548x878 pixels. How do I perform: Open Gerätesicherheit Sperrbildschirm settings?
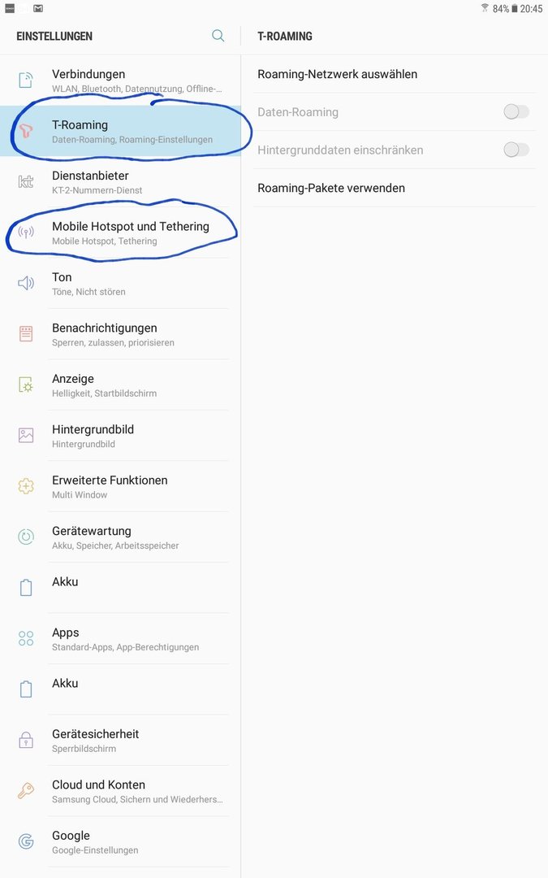pyautogui.click(x=120, y=741)
